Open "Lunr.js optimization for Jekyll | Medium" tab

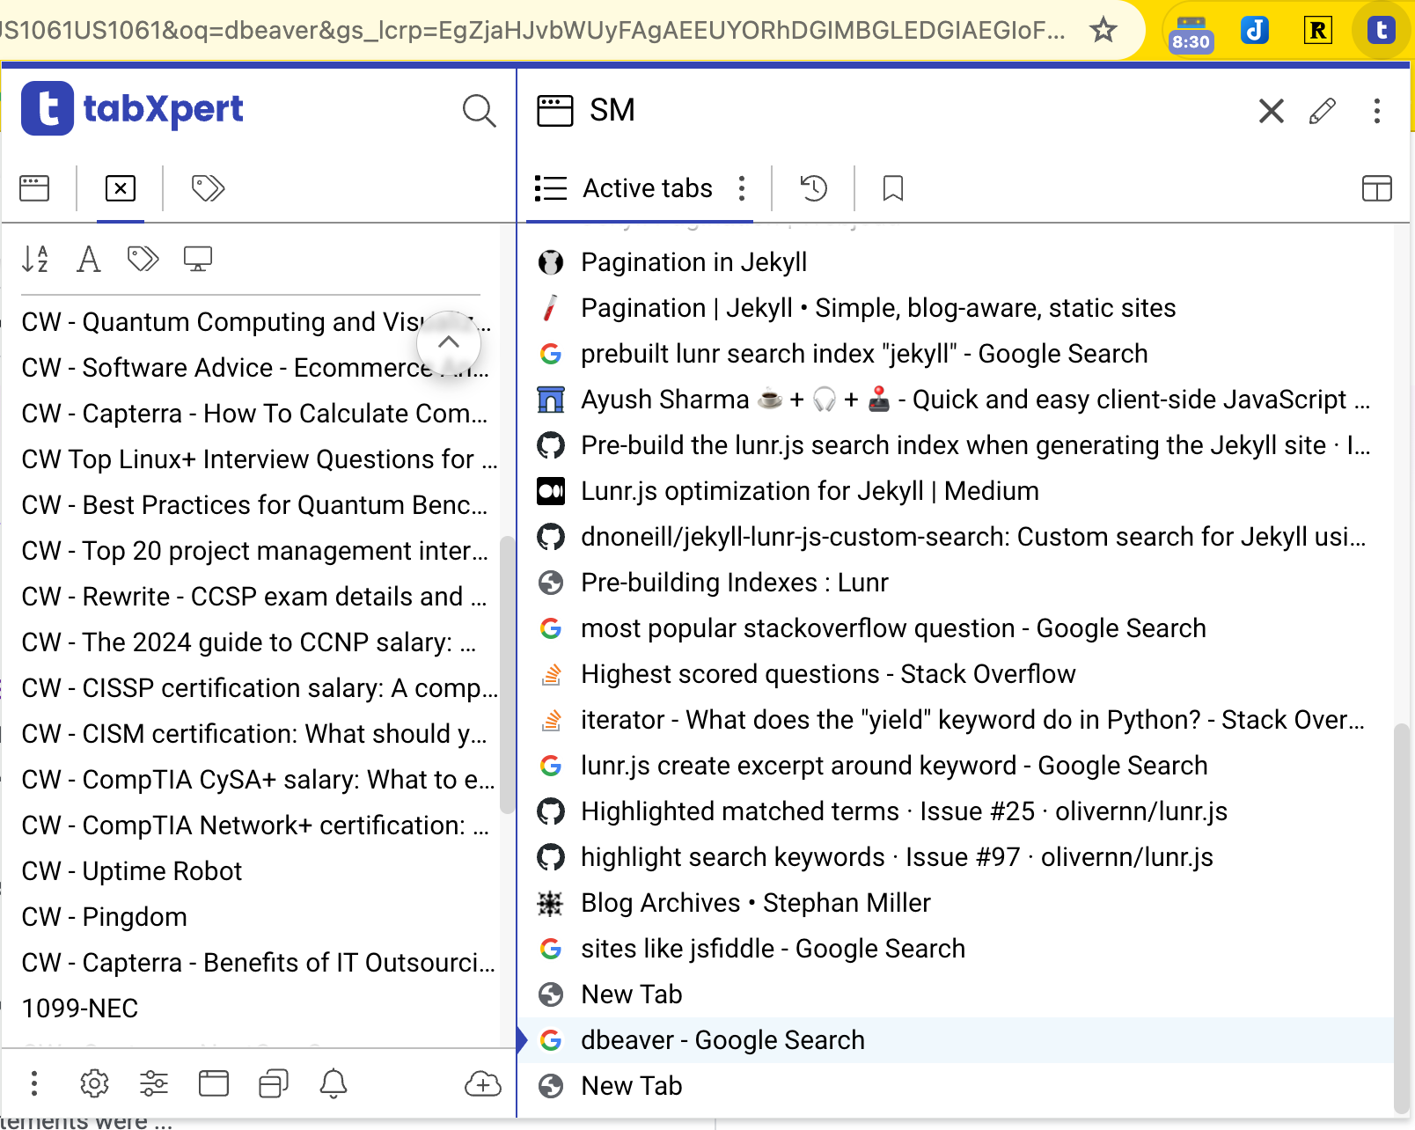click(x=810, y=491)
